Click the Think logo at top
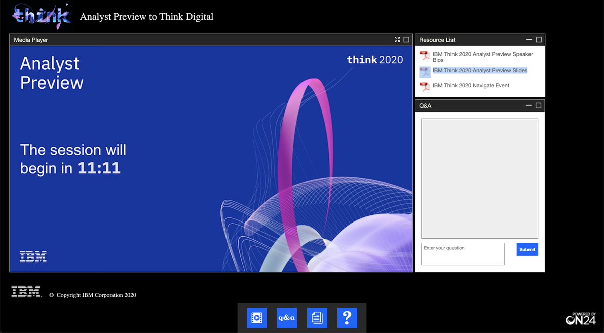The width and height of the screenshot is (604, 333). (x=41, y=16)
